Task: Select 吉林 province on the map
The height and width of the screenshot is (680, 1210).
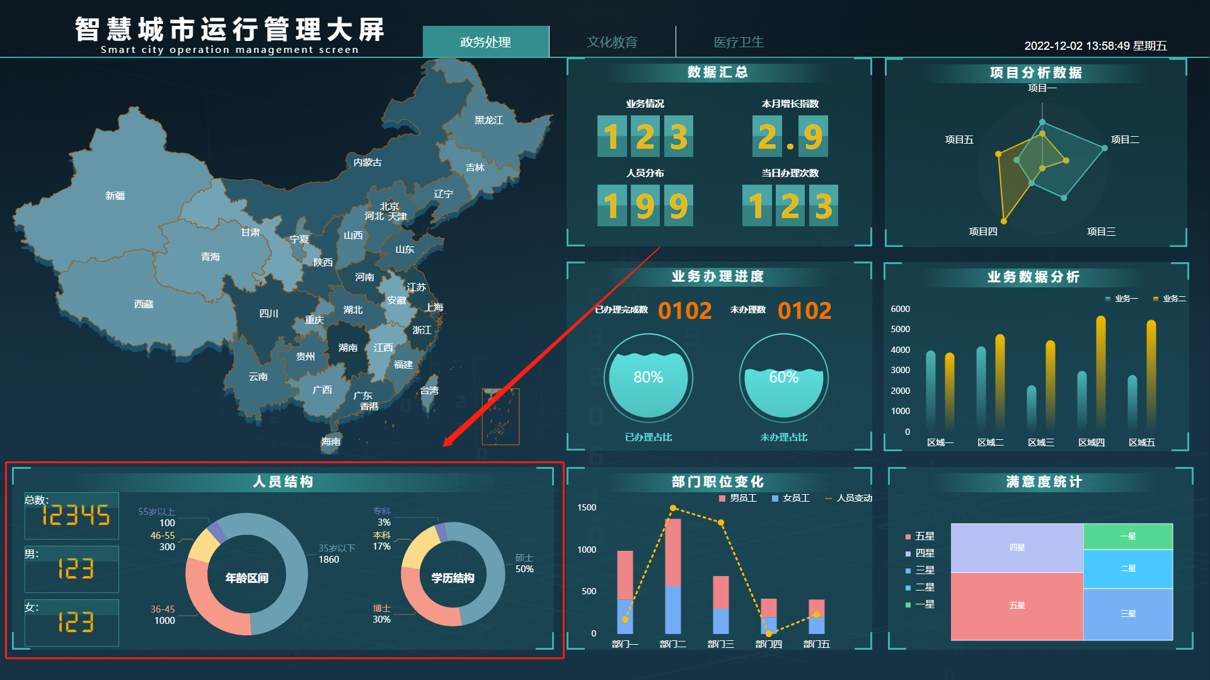Action: 475,168
